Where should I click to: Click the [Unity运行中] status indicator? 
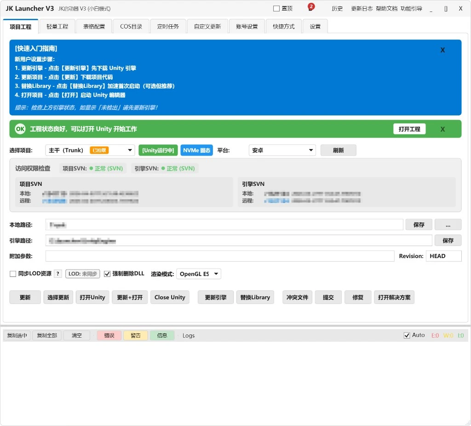[158, 150]
